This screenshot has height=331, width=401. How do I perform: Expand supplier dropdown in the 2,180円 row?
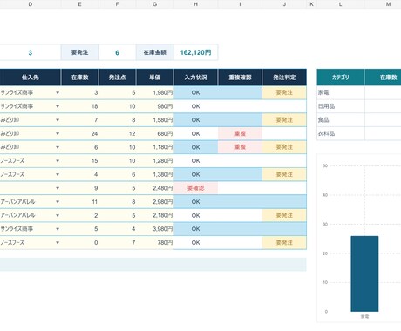click(58, 215)
